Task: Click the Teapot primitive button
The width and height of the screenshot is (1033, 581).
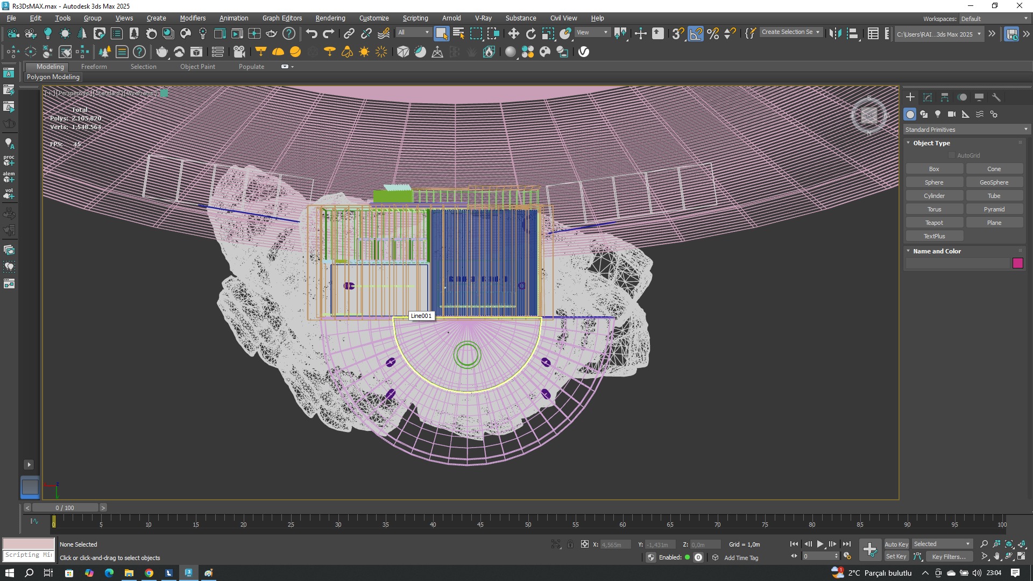Action: pos(934,223)
